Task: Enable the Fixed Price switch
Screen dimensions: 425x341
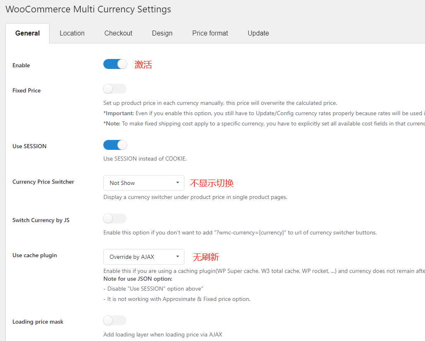Action: click(x=115, y=89)
